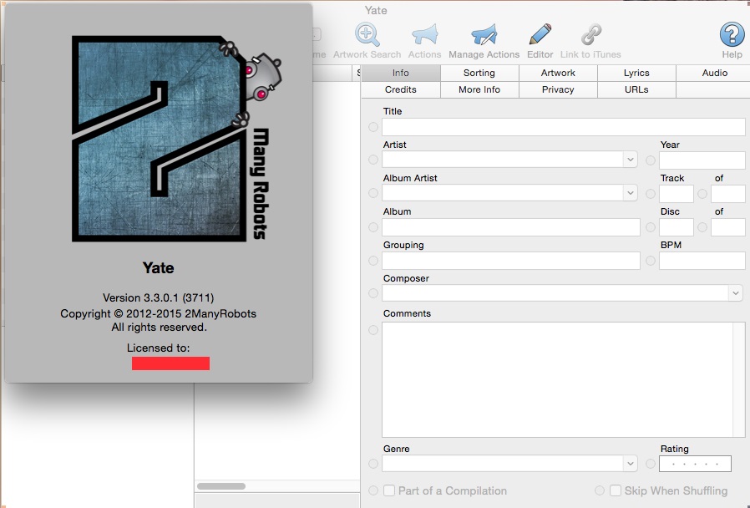Click into the Title text field
Screen dimensions: 750x508
(564, 127)
